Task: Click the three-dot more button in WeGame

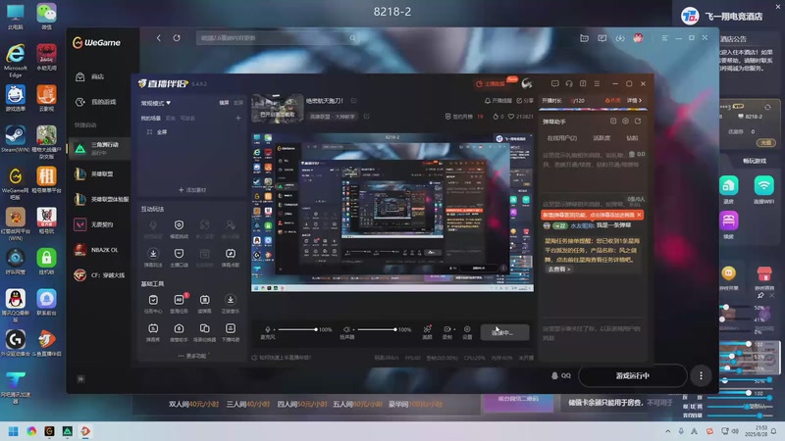Action: [701, 375]
